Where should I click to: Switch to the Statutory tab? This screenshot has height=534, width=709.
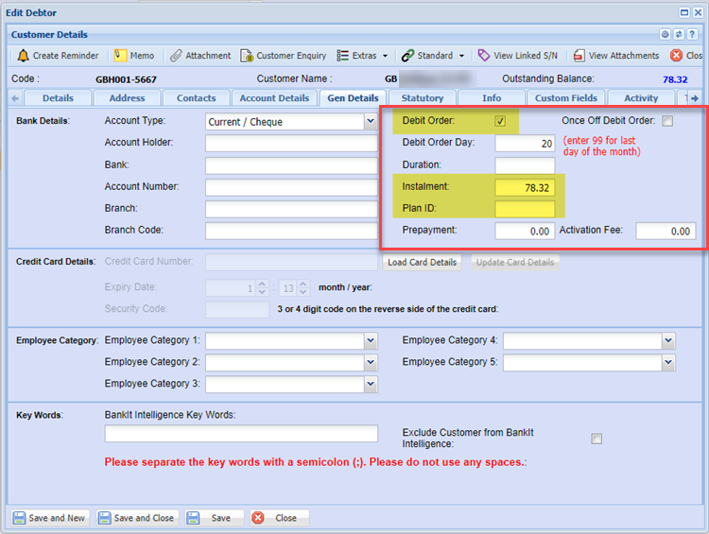[422, 98]
